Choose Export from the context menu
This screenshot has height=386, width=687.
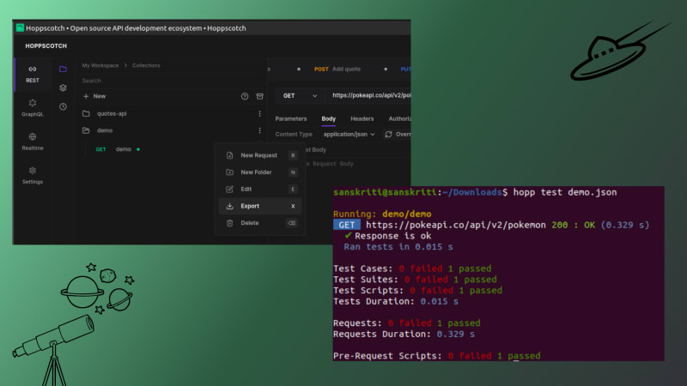tap(260, 206)
